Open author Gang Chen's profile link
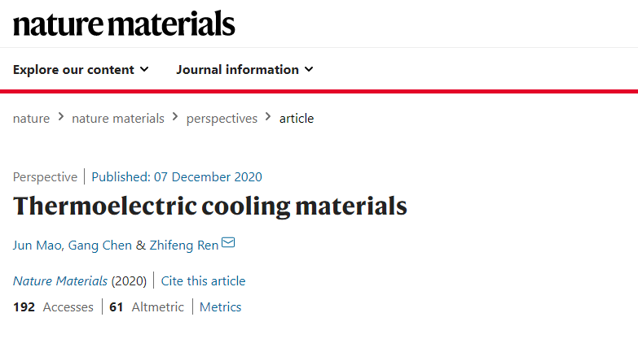 (99, 246)
